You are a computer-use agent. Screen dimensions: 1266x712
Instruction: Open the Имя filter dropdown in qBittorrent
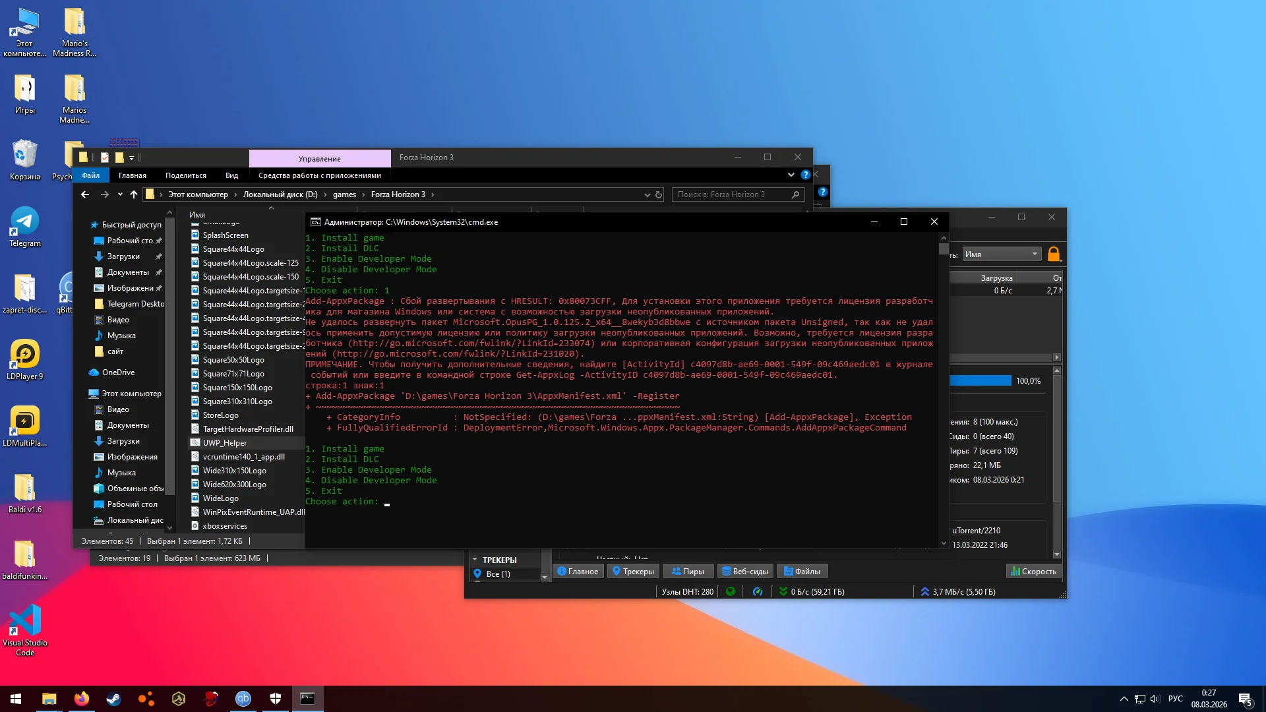coord(1001,254)
